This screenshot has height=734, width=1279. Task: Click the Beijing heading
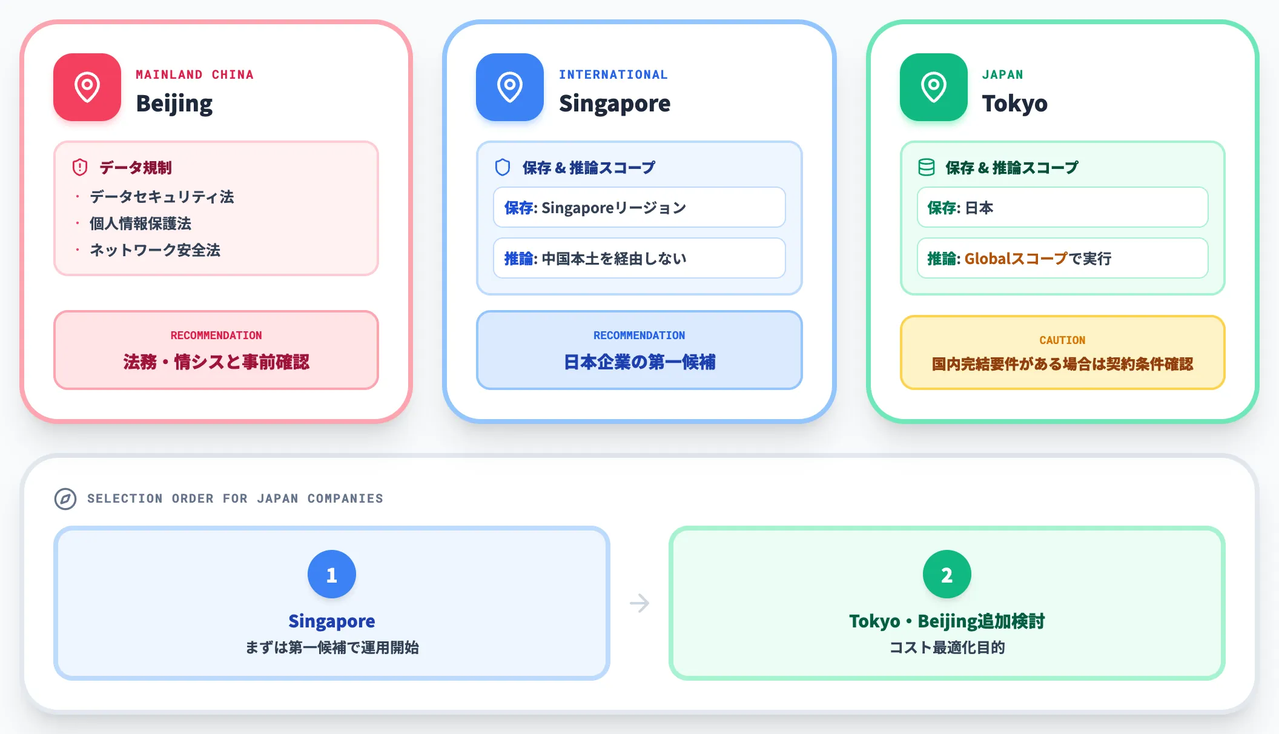[174, 104]
